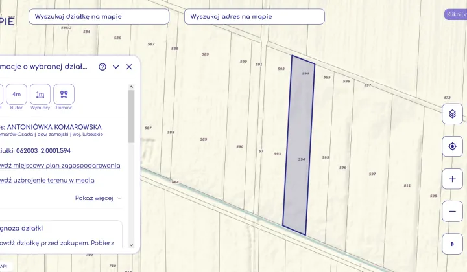467x272 pixels.
Task: Open the local zoning plan link
Action: pyautogui.click(x=60, y=166)
